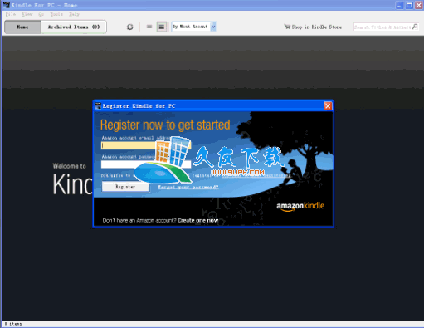Click the sync refresh icon in toolbar

tap(129, 27)
